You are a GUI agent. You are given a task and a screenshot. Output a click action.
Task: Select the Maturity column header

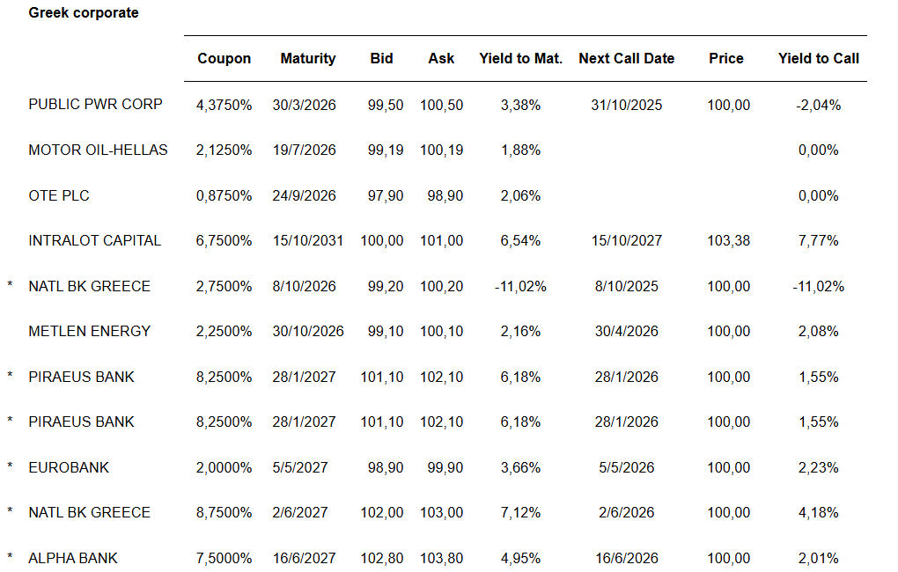point(307,59)
